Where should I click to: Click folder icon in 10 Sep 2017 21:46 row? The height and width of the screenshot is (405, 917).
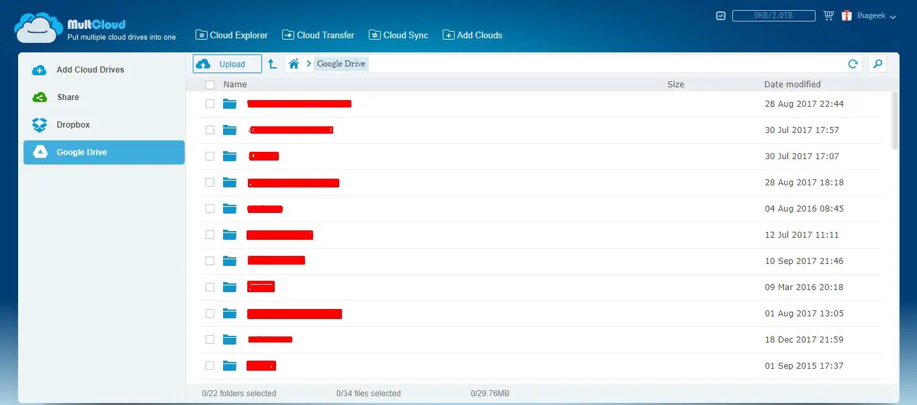pyautogui.click(x=230, y=261)
